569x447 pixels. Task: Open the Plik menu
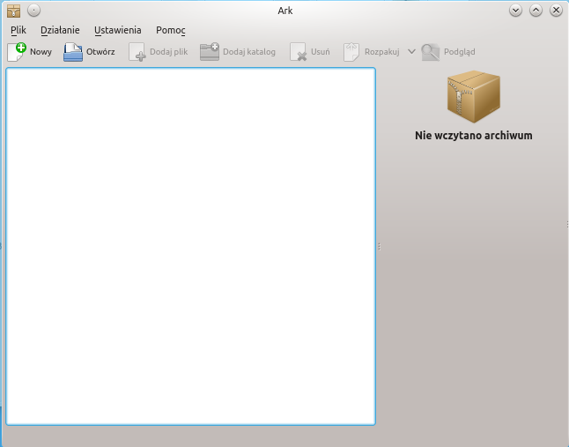point(18,30)
